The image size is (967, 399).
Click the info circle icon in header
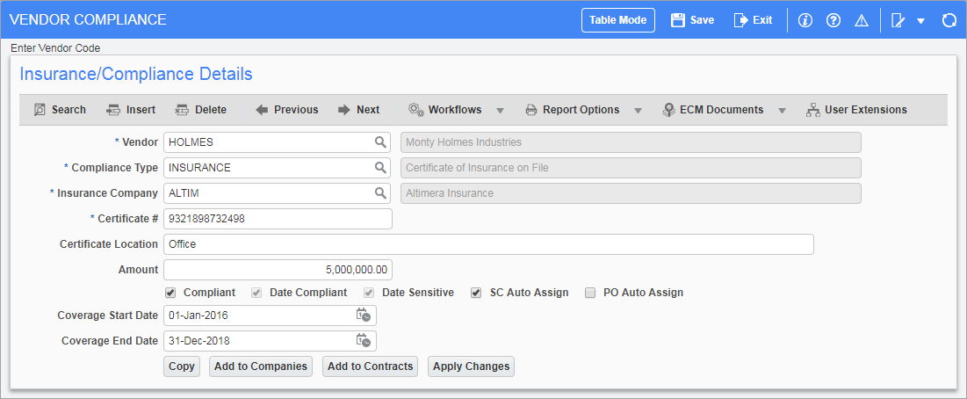[x=805, y=20]
